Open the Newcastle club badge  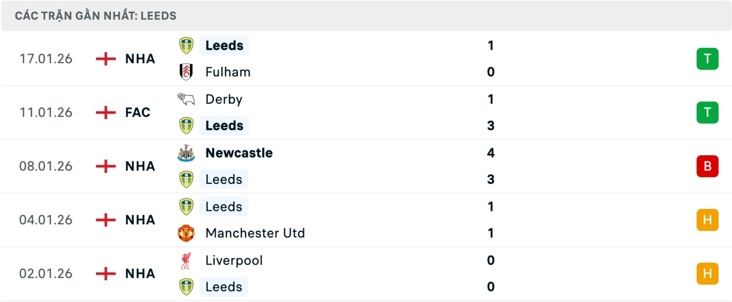[x=186, y=153]
